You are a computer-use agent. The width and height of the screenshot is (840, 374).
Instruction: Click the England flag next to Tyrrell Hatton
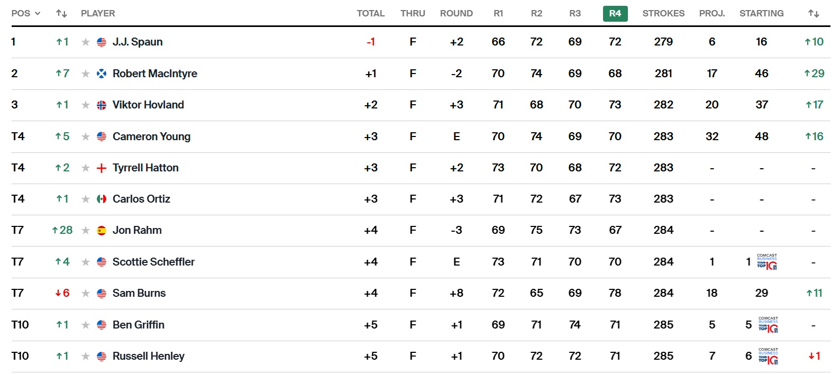[102, 168]
